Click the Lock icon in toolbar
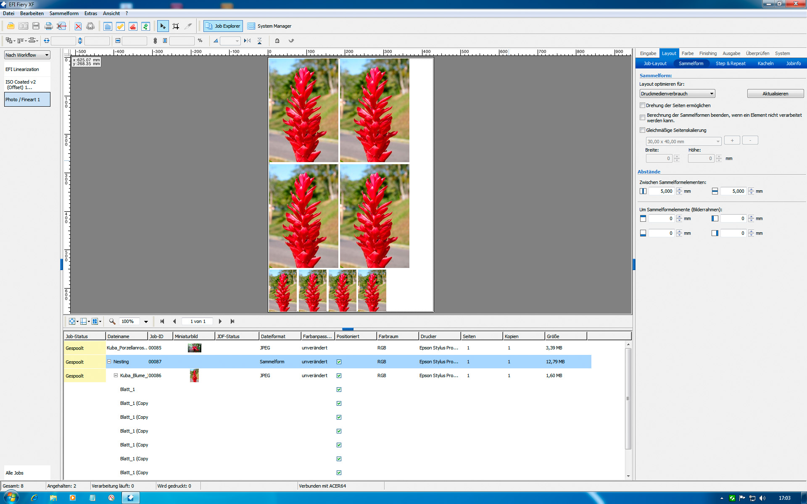Image resolution: width=807 pixels, height=504 pixels. pos(277,41)
